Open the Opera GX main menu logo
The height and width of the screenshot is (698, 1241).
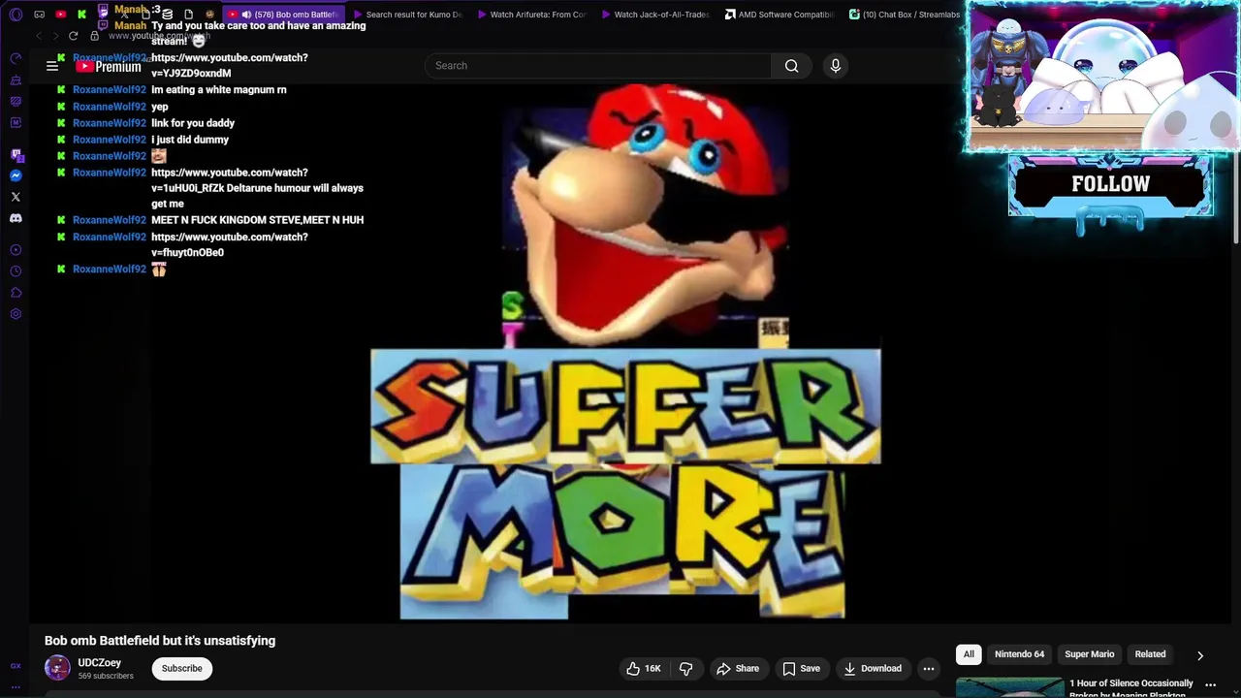click(16, 15)
